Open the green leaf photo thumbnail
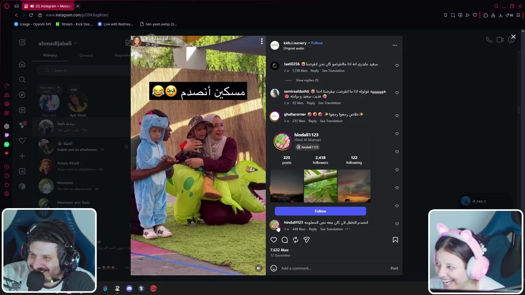Image resolution: width=525 pixels, height=295 pixels. [x=320, y=186]
